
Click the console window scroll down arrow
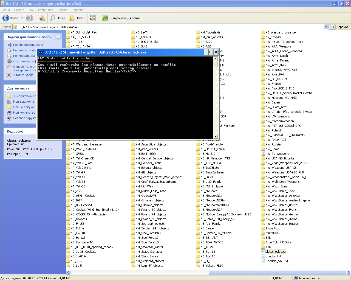pos(216,136)
